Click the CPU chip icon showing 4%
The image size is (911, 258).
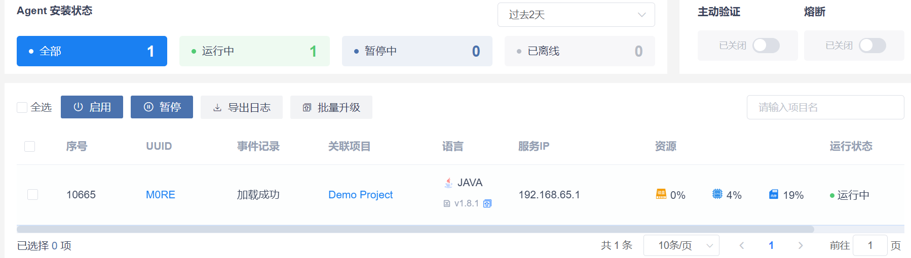coord(717,194)
